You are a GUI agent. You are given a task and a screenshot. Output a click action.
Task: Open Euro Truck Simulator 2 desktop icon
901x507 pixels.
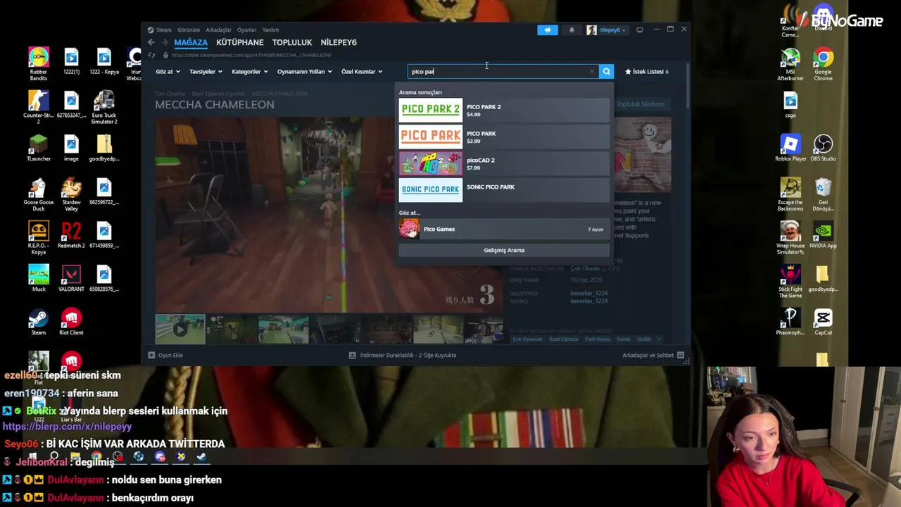point(104,108)
